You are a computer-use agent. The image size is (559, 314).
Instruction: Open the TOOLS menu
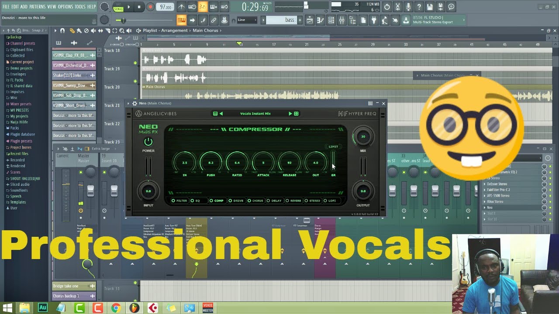click(x=80, y=7)
